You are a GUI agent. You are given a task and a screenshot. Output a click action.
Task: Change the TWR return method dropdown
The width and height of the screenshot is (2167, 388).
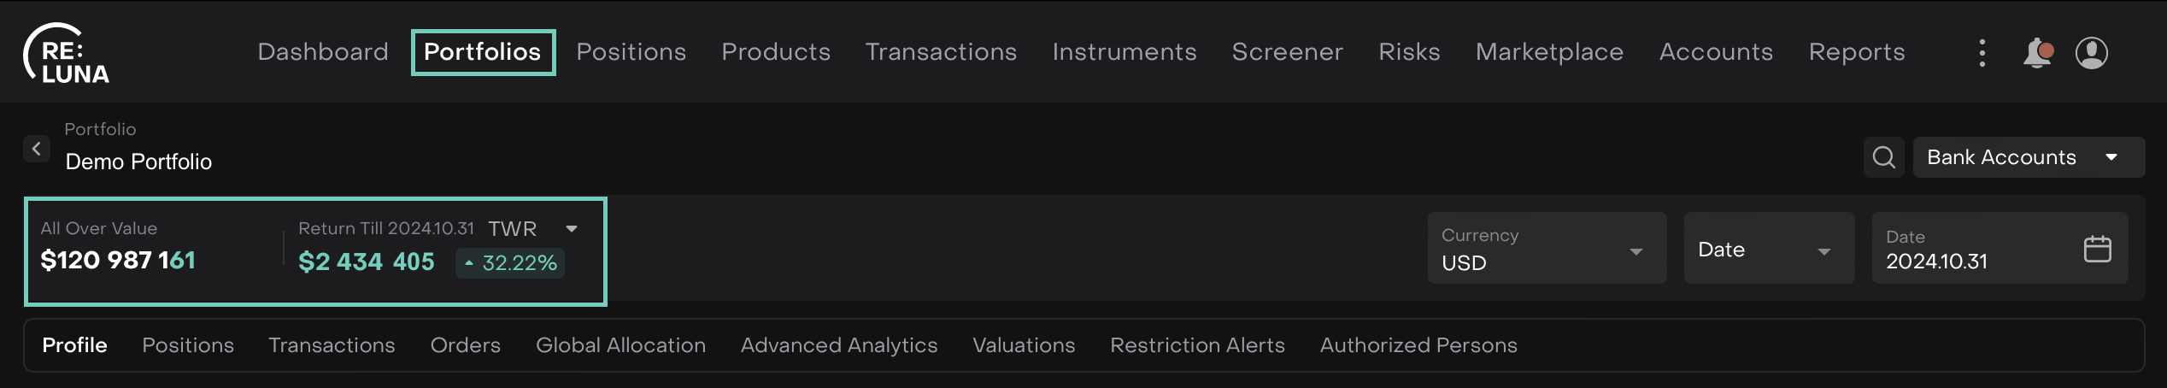571,229
